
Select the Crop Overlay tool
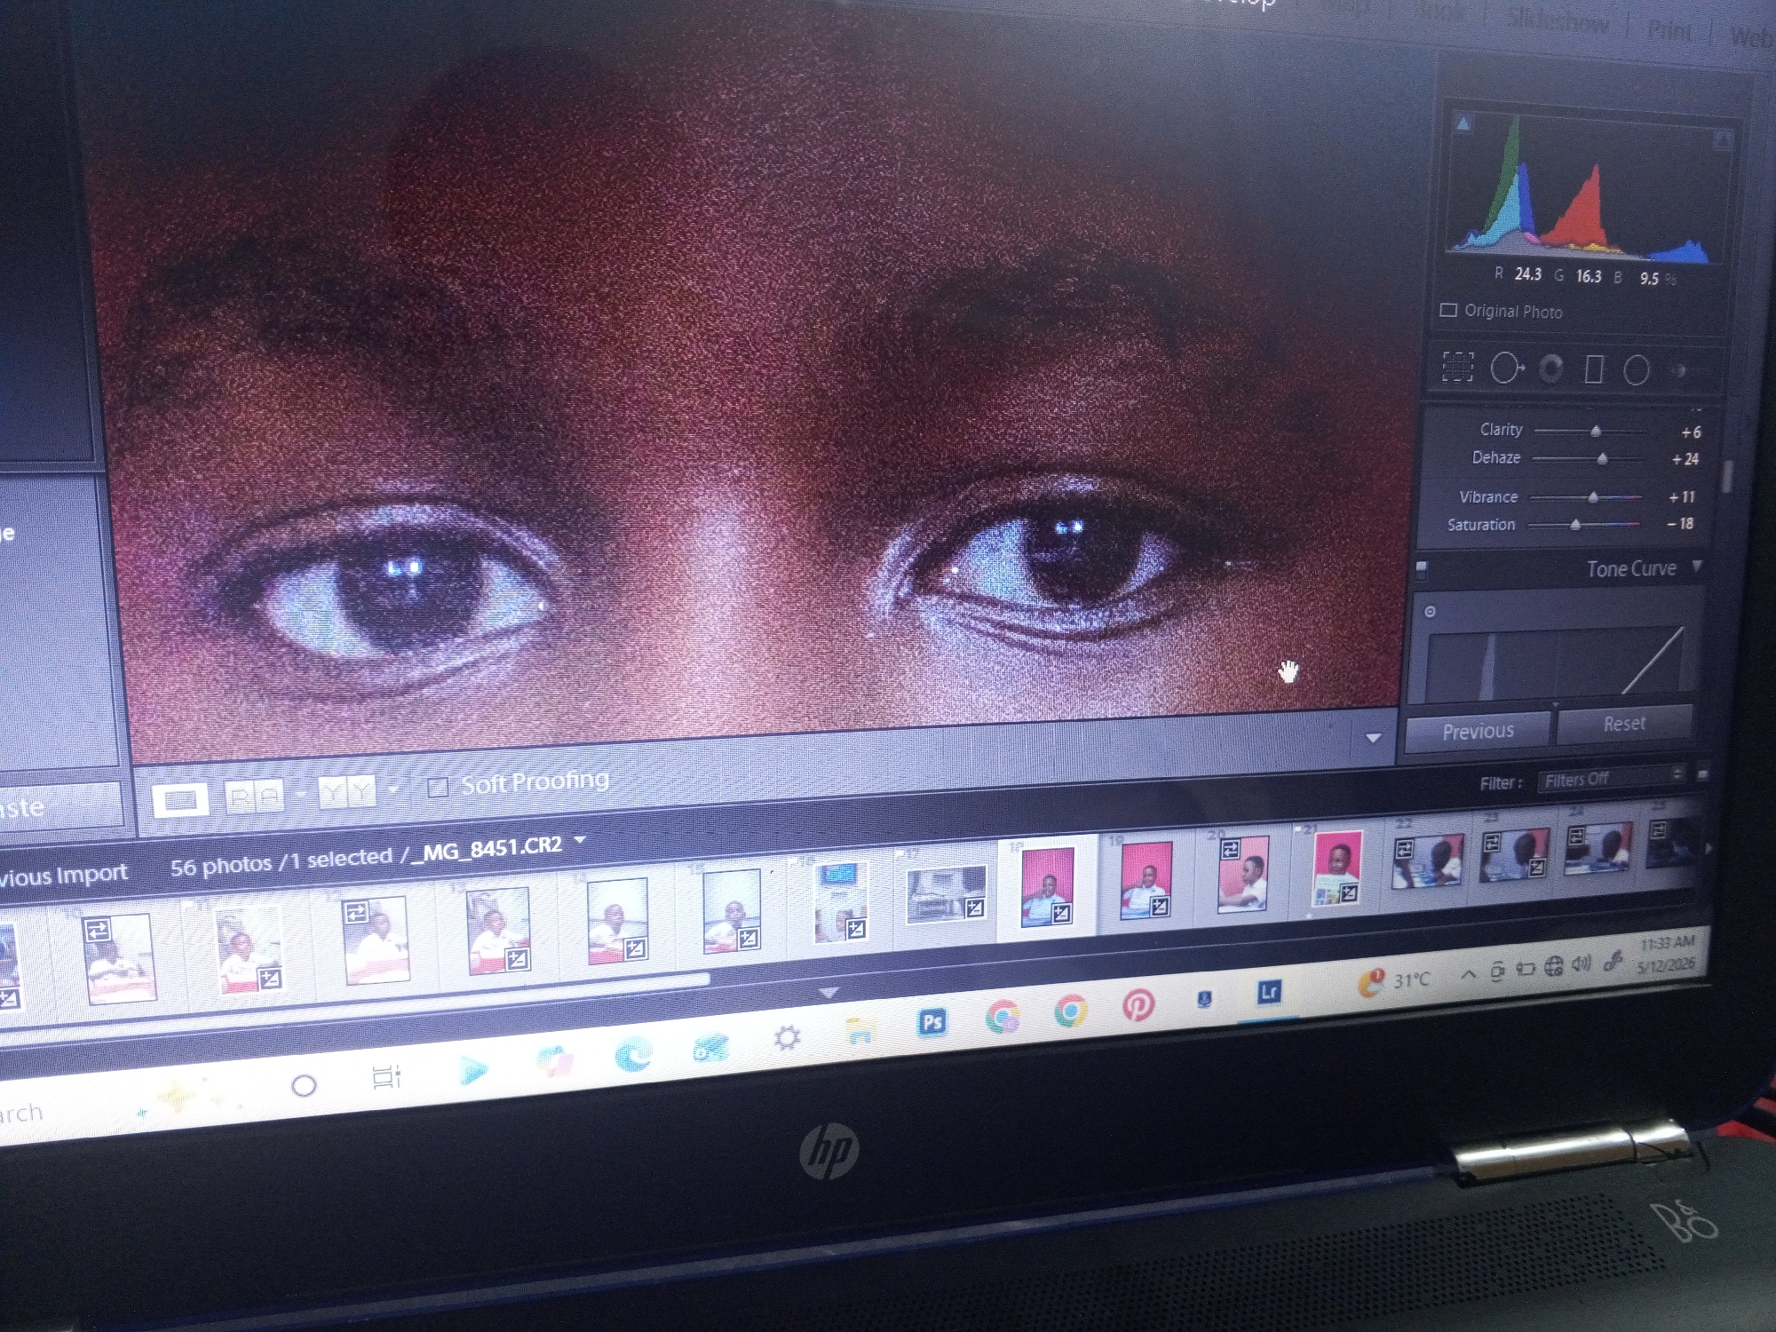tap(1457, 366)
